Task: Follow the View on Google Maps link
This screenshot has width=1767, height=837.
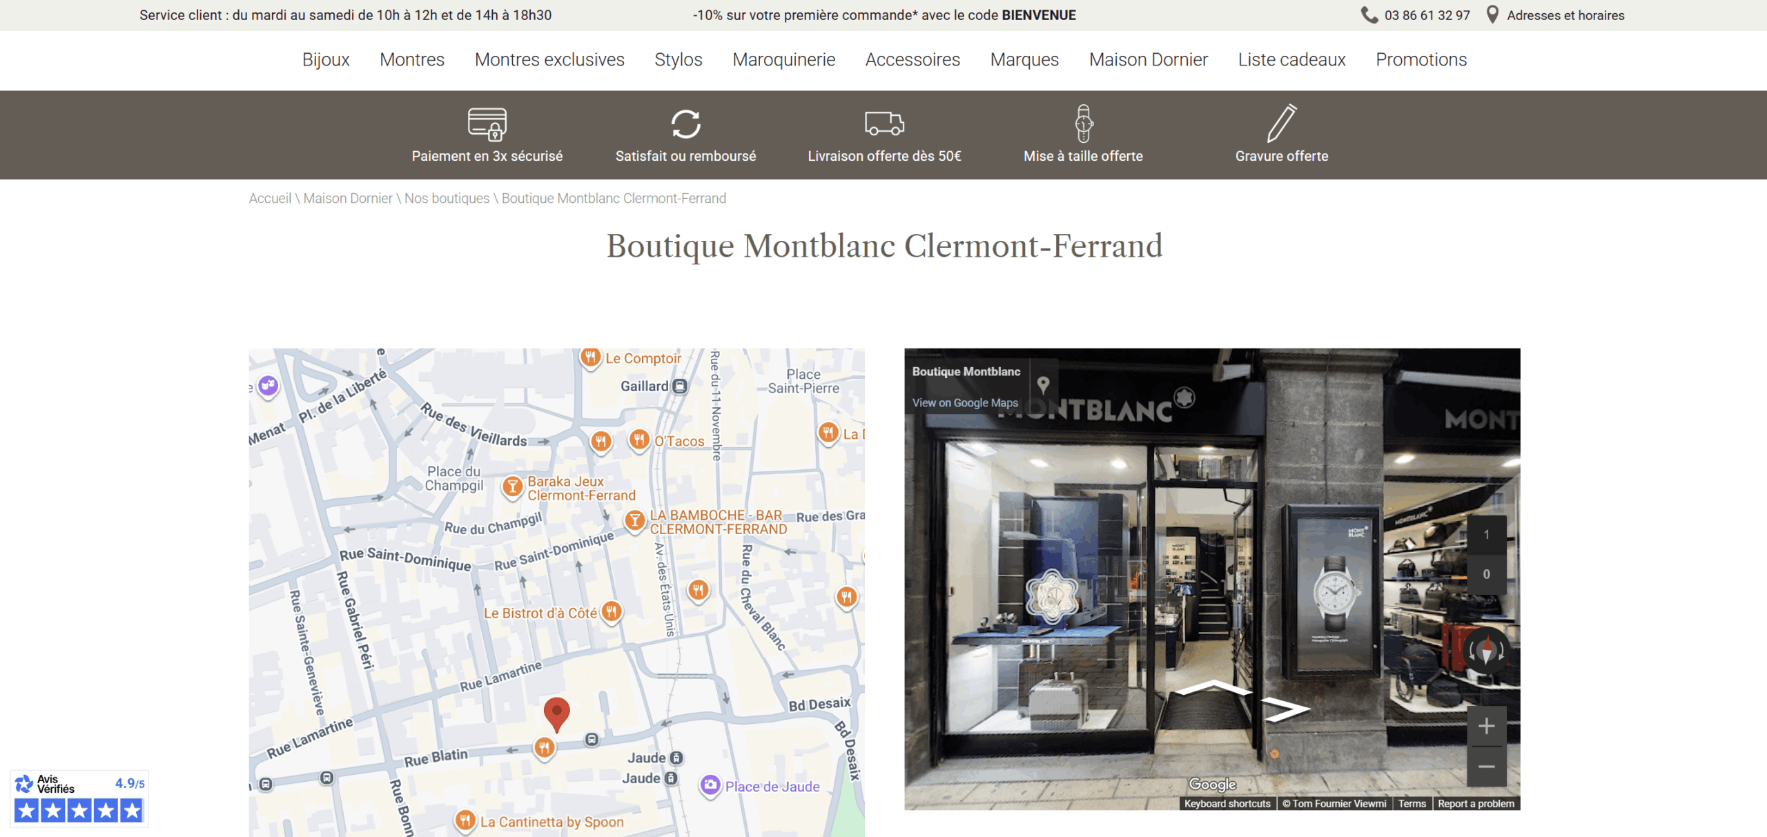Action: 965,403
